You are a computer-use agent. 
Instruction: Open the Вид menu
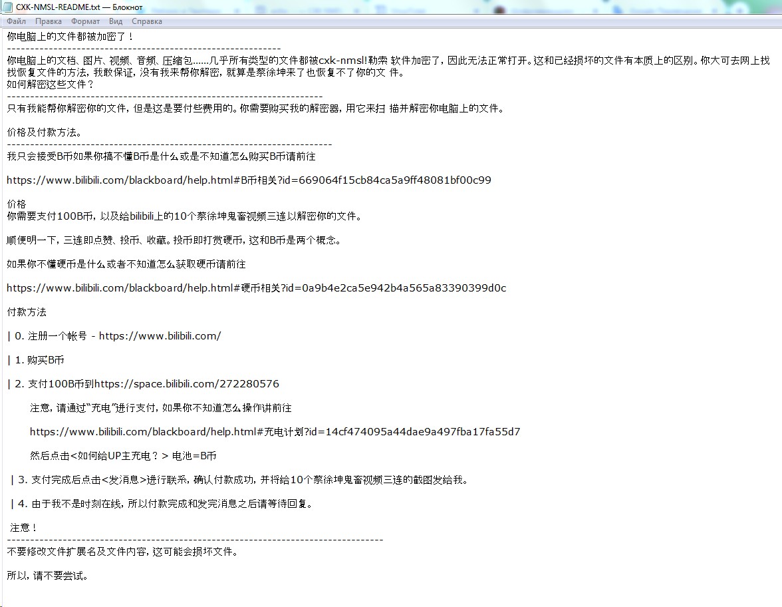pos(116,21)
